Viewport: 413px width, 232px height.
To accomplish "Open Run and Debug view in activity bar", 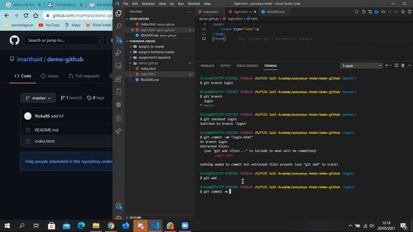I will tap(119, 52).
